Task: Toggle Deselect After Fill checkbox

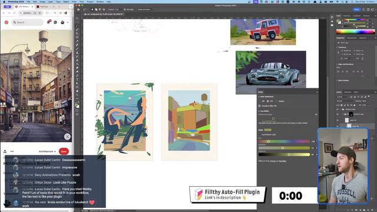Action: tap(259, 106)
